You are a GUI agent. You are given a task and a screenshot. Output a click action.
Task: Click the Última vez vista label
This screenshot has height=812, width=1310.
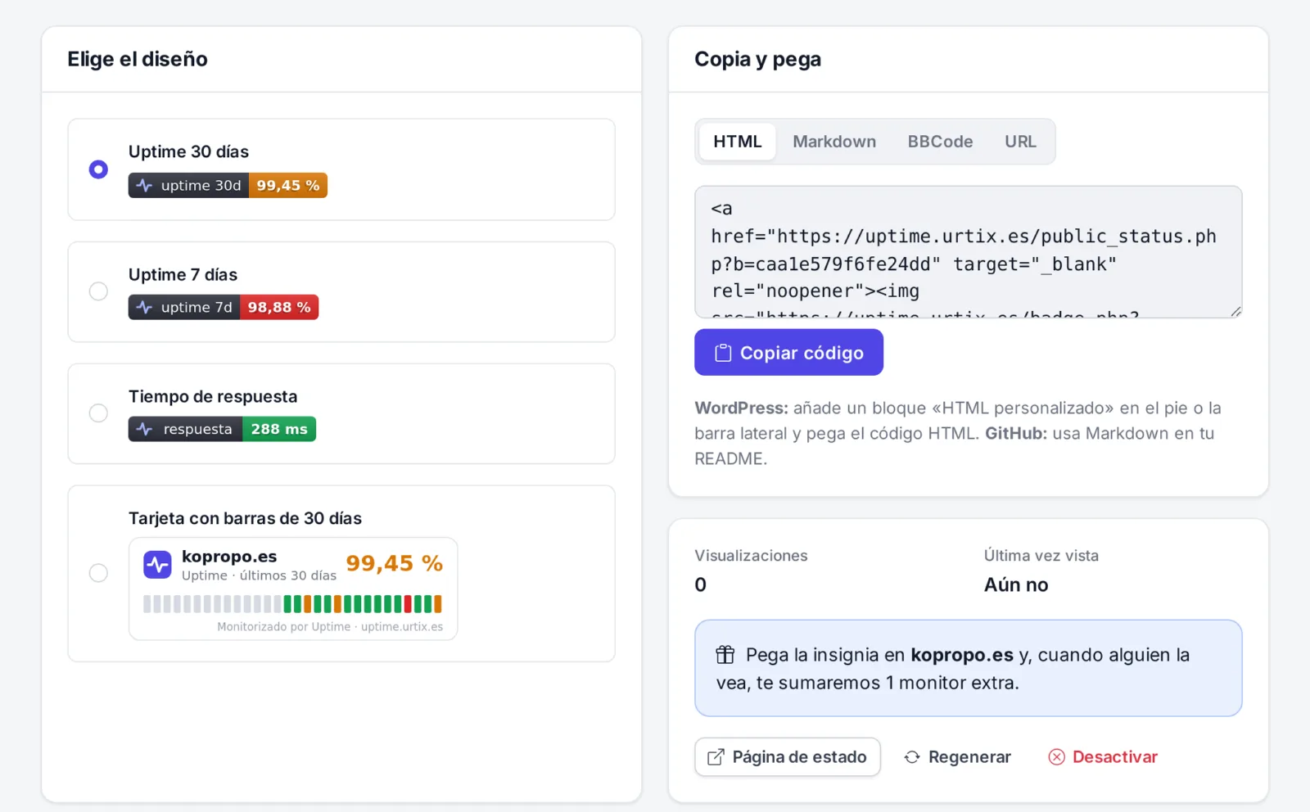(x=1041, y=556)
